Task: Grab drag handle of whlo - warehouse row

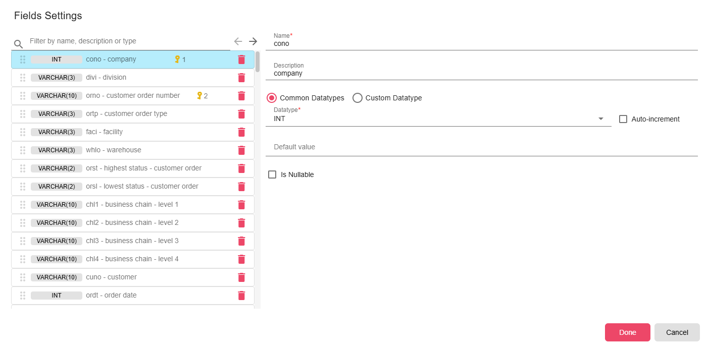Action: (23, 150)
